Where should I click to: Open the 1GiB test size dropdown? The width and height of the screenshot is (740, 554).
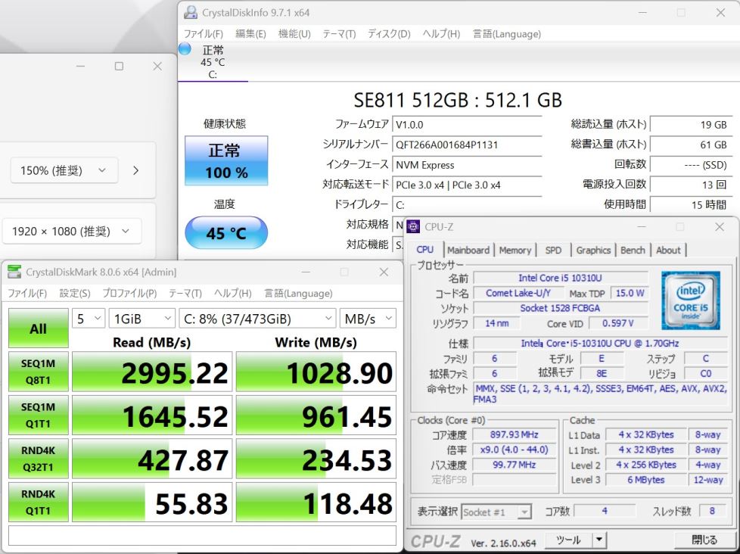pos(141,319)
